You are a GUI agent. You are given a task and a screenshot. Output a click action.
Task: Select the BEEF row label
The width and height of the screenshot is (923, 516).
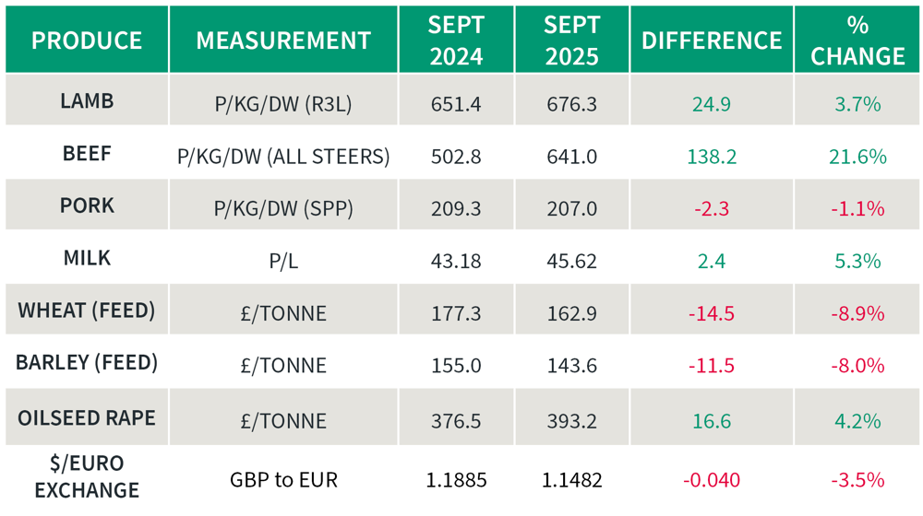pyautogui.click(x=87, y=153)
